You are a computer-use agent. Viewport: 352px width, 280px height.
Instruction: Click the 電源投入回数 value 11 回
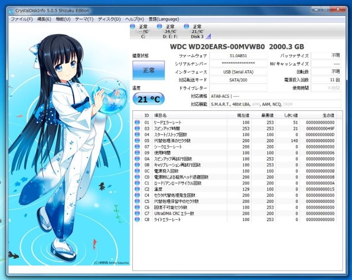tap(326, 80)
